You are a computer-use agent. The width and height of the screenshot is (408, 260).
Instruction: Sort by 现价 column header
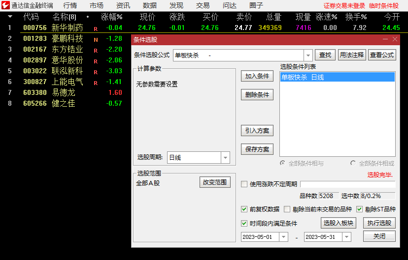(147, 17)
